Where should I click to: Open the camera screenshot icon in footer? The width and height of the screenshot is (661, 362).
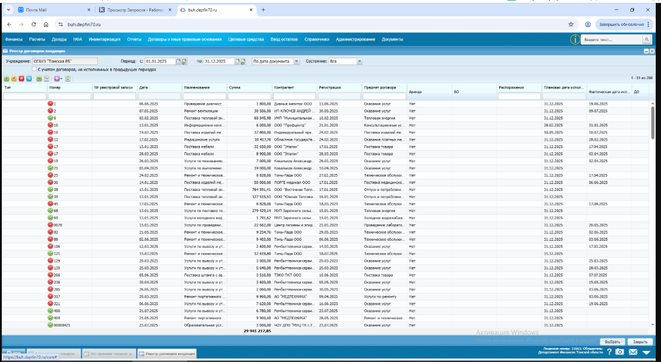(619, 352)
